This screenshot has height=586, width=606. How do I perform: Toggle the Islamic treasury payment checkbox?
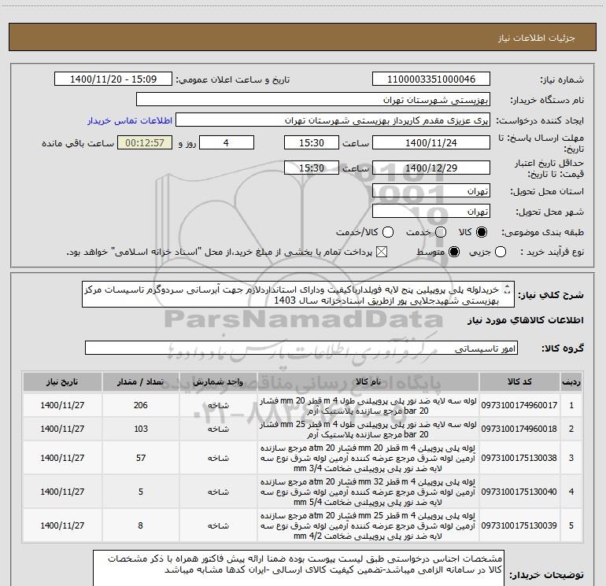click(382, 252)
